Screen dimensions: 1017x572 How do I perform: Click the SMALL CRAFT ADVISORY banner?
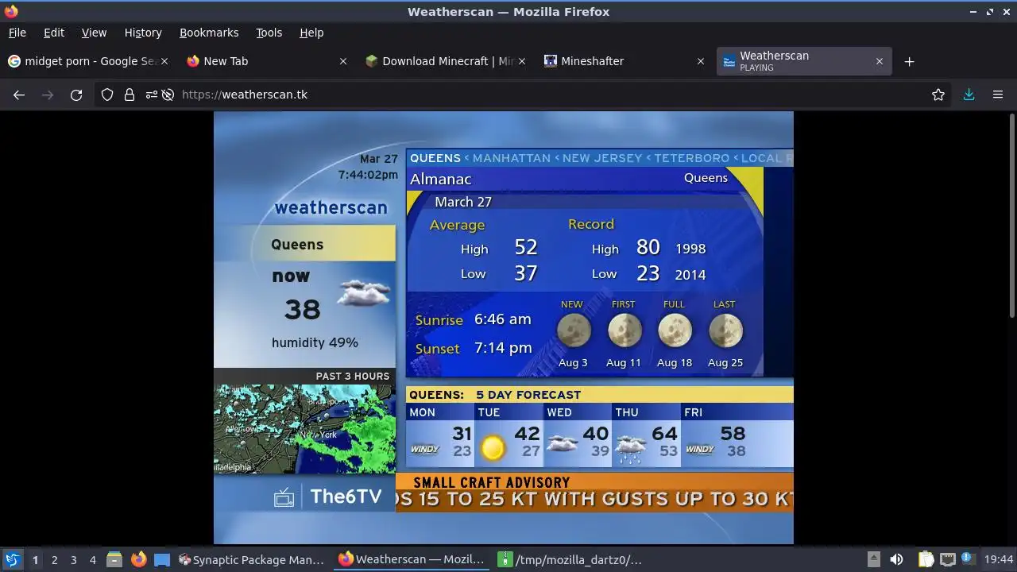pos(594,492)
